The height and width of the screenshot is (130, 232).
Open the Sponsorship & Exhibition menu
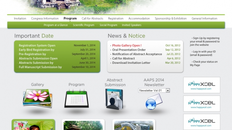171,18
